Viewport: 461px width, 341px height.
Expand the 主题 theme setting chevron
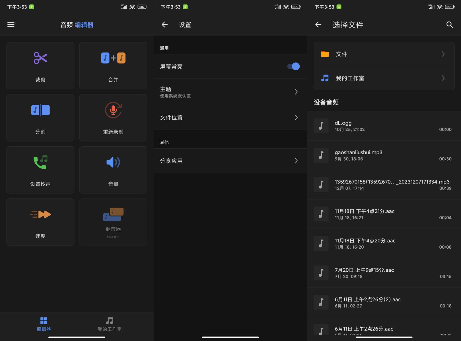pos(296,92)
